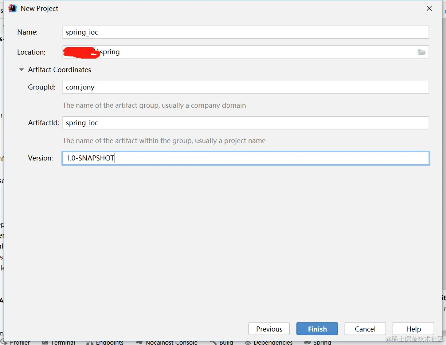The image size is (446, 345).
Task: Open the Nocalhost Console tab
Action: click(167, 342)
